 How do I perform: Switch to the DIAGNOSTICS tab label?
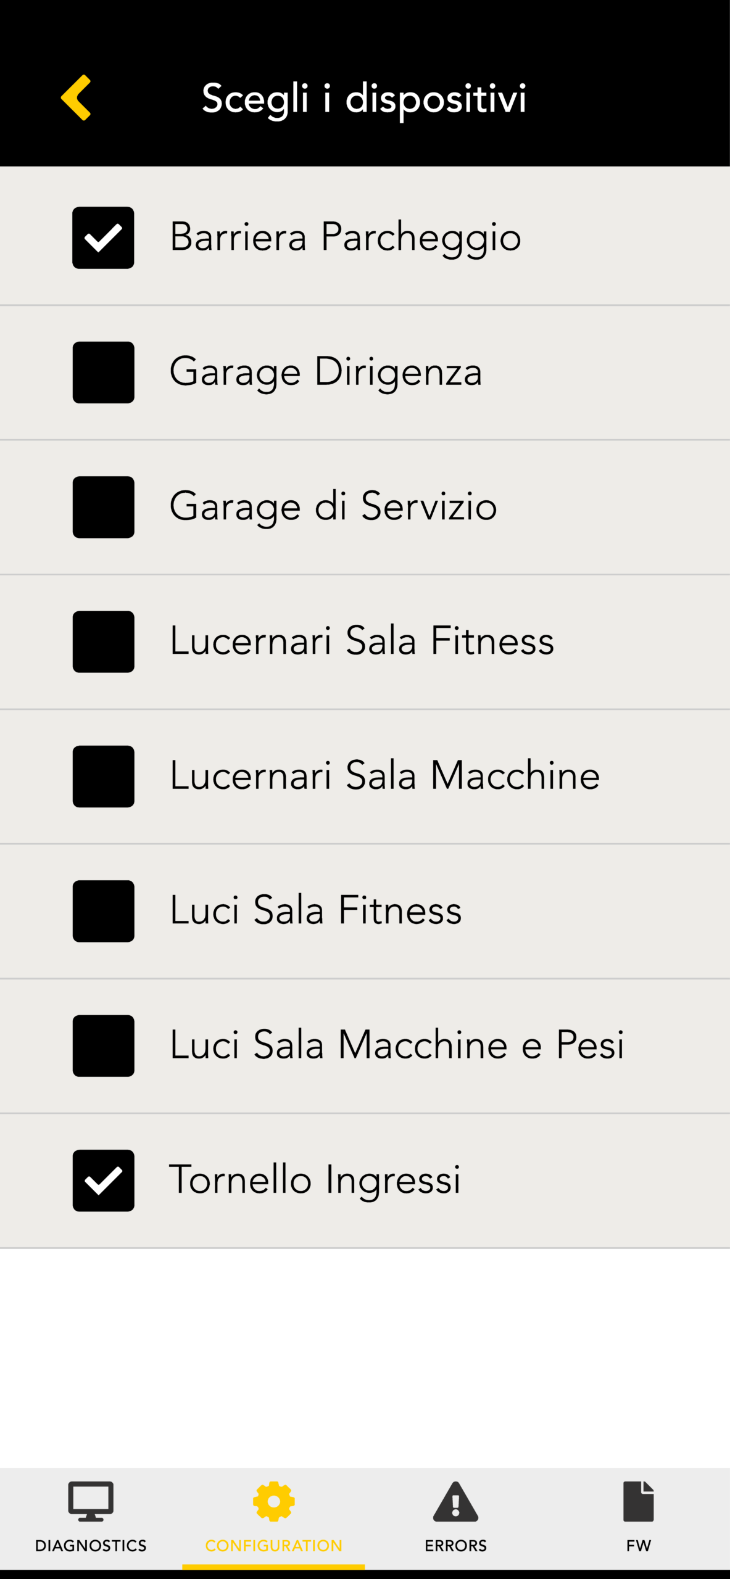click(x=91, y=1545)
